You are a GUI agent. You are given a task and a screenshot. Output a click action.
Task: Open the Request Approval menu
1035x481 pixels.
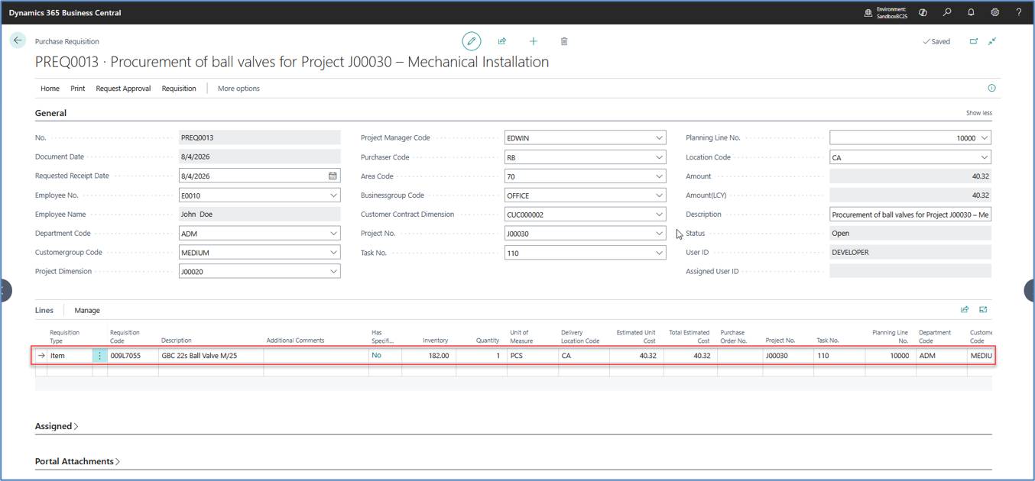[123, 89]
